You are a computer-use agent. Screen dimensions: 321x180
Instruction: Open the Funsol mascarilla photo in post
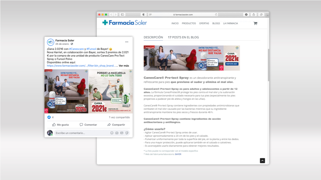pyautogui.click(x=111, y=91)
